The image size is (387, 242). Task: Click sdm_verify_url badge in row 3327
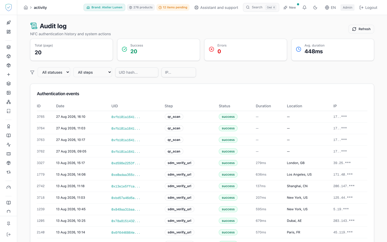click(180, 163)
